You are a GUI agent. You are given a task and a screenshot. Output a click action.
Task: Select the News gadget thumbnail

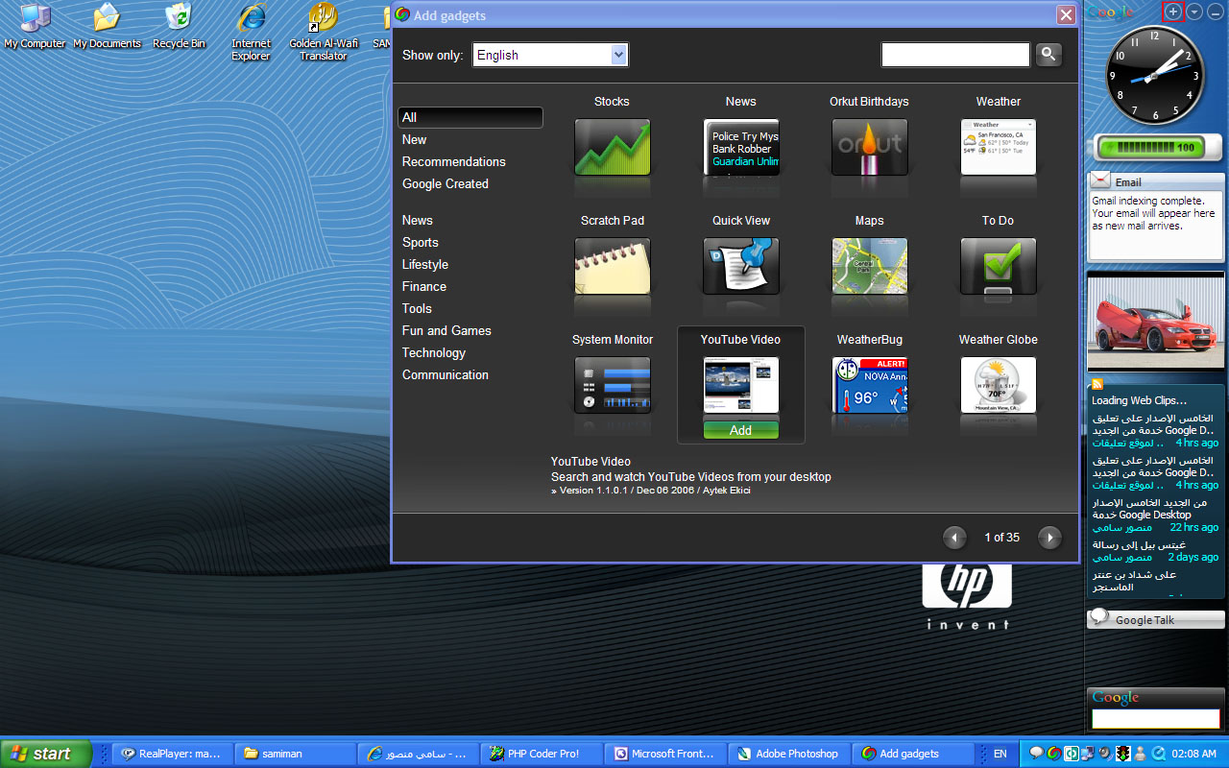coord(741,147)
